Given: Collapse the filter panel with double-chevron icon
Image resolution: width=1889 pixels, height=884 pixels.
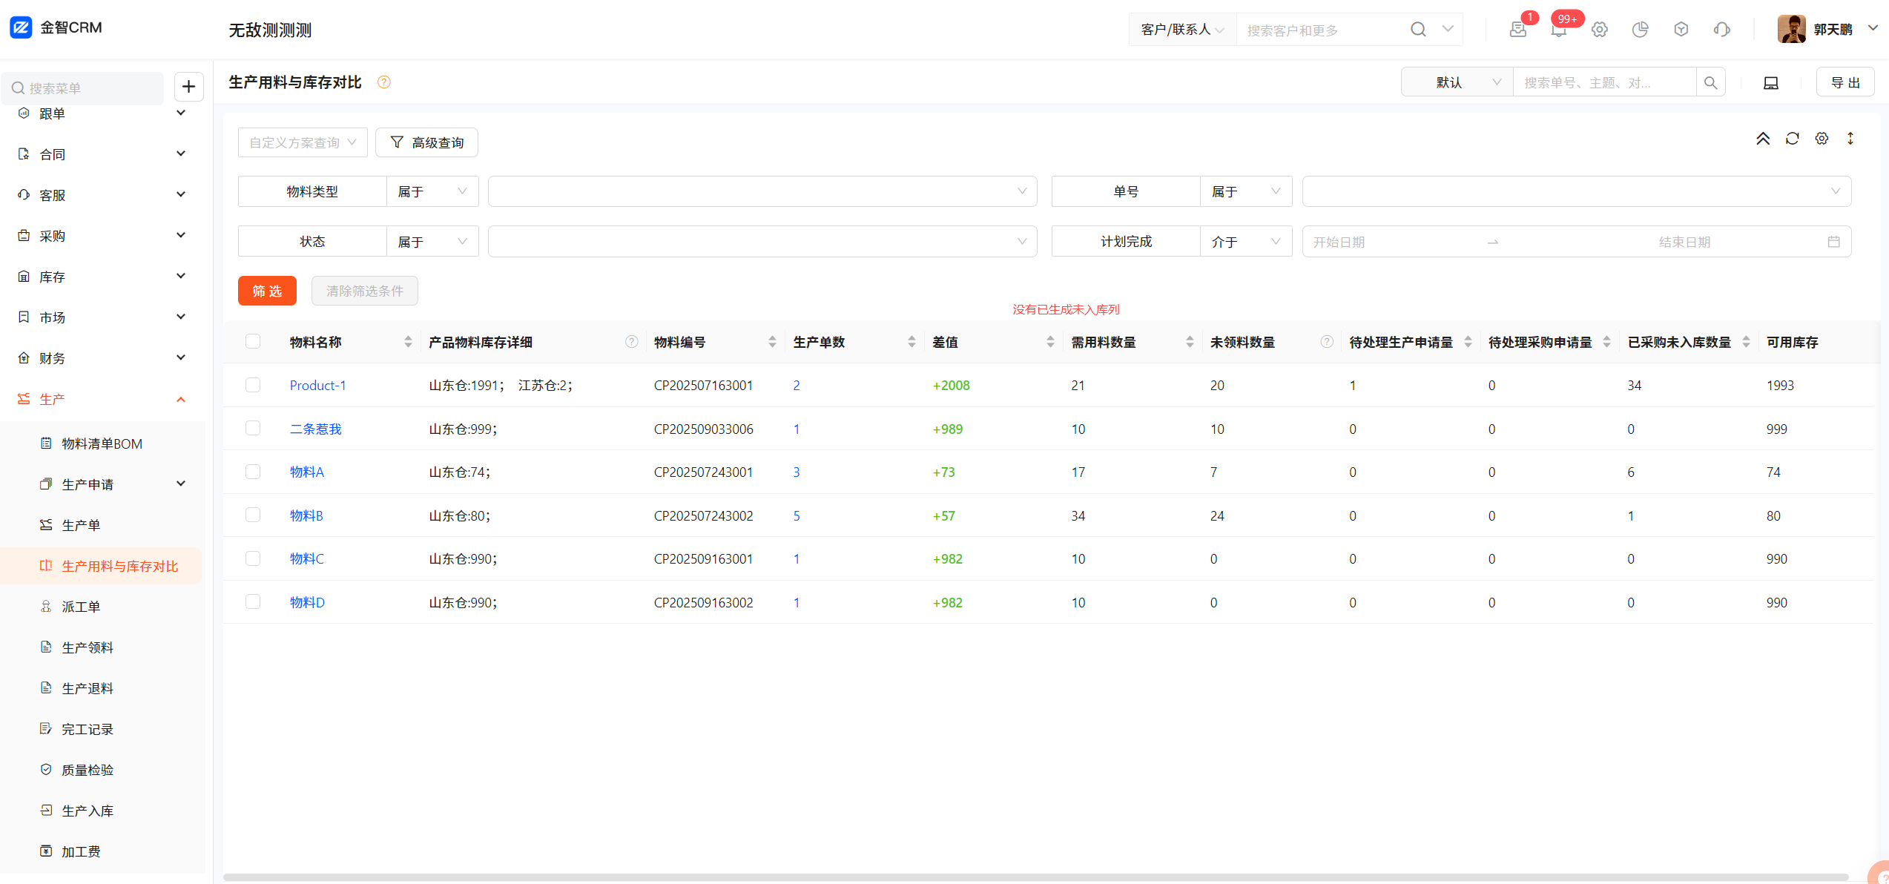Looking at the screenshot, I should click(1763, 139).
